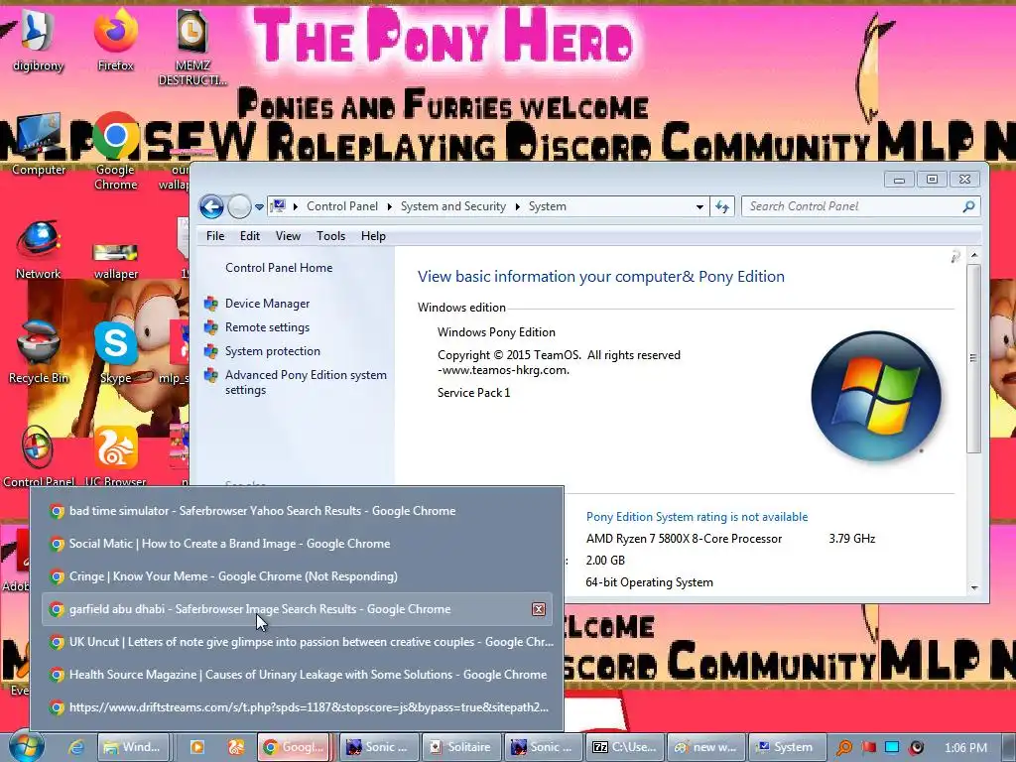Image resolution: width=1016 pixels, height=762 pixels.
Task: Launch Internet Explorer from taskbar
Action: point(76,747)
